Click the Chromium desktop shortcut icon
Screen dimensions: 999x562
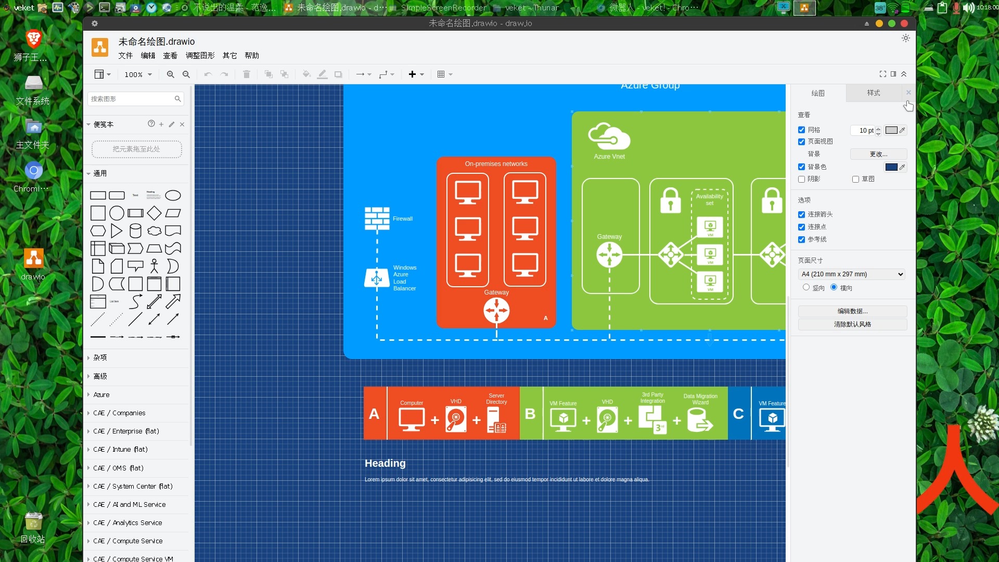[33, 176]
